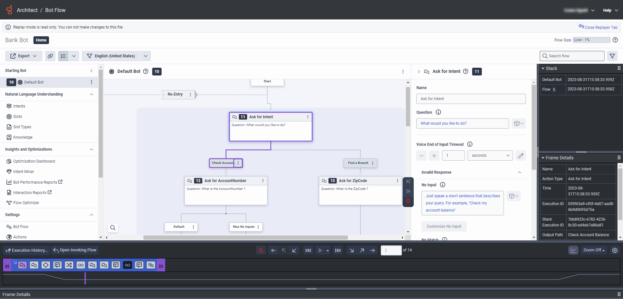This screenshot has height=299, width=623.
Task: Toggle the red breakpoint bug in playback controls
Action: (261, 250)
